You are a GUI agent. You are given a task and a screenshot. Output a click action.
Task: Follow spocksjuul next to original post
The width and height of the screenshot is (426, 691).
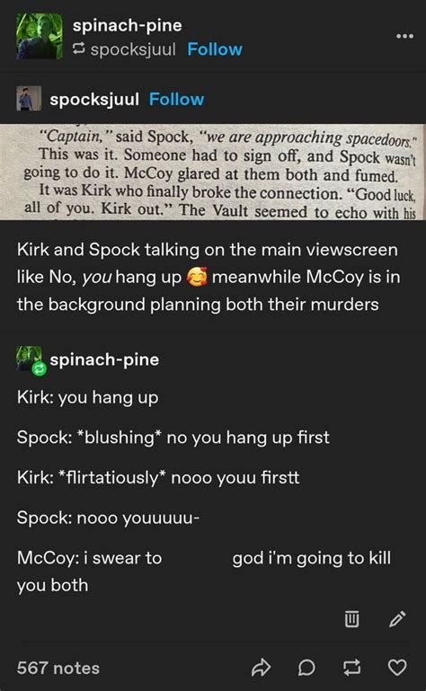tap(176, 99)
